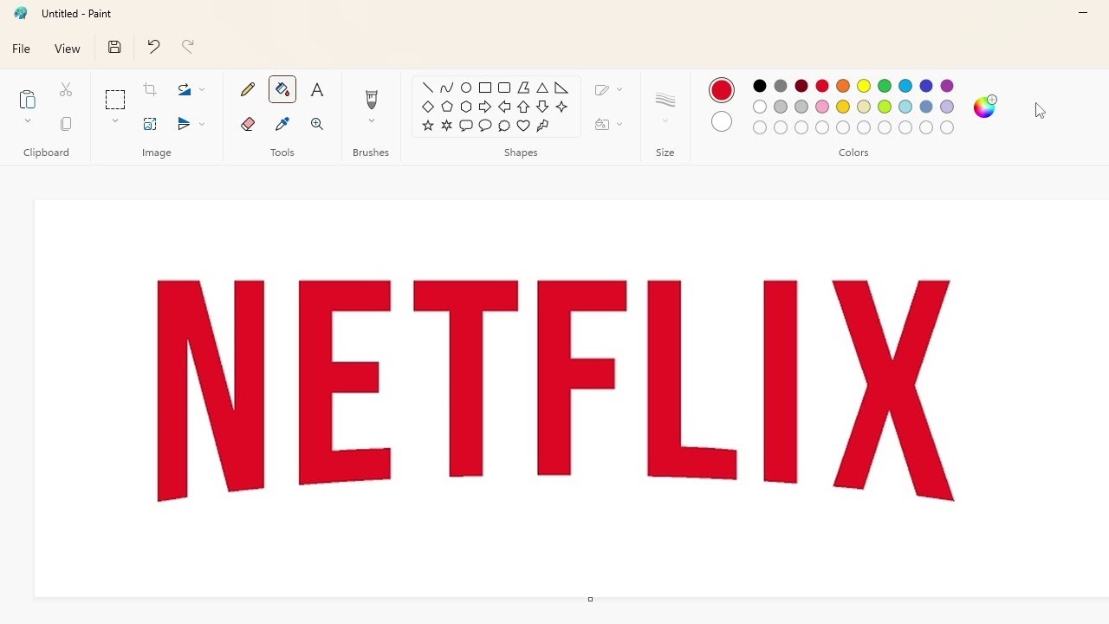Click the Resize and skew icon

tap(150, 125)
